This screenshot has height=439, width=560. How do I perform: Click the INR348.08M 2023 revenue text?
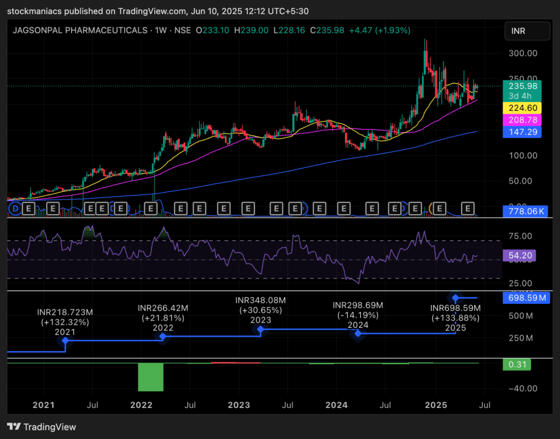260,301
